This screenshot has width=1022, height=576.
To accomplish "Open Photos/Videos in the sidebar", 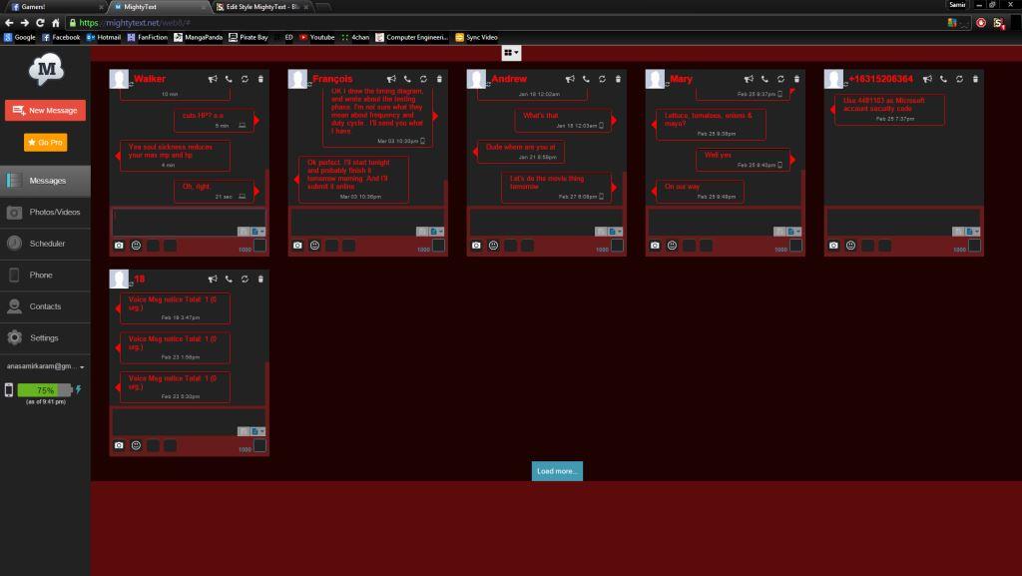I will (45, 213).
